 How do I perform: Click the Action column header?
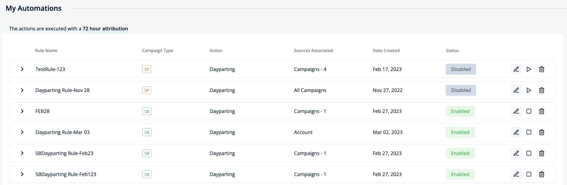tap(216, 51)
